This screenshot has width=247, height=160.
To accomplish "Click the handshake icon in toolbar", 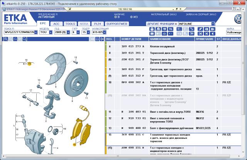I will coord(164,29).
